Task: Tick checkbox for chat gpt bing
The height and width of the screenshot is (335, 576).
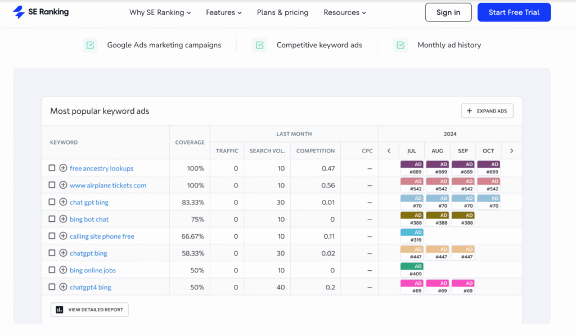Action: [52, 202]
